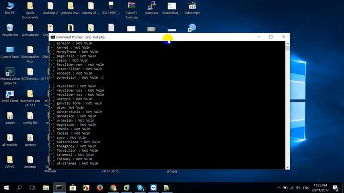Select the admin folder
This screenshot has height=193, width=344.
(x=10, y=118)
